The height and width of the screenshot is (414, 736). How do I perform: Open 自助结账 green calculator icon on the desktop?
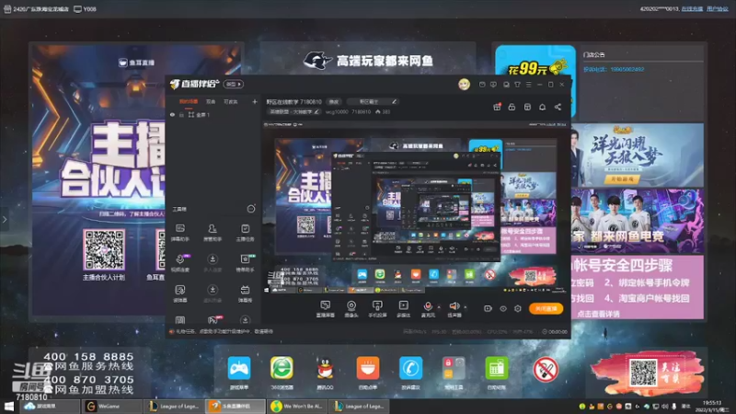[497, 374]
